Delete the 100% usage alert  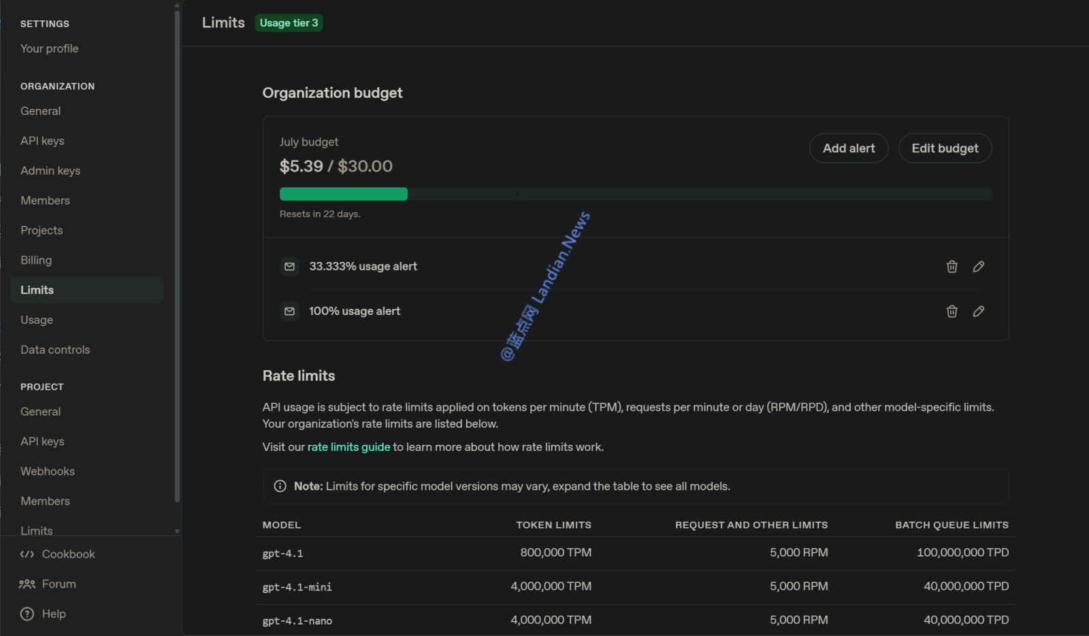click(x=952, y=312)
